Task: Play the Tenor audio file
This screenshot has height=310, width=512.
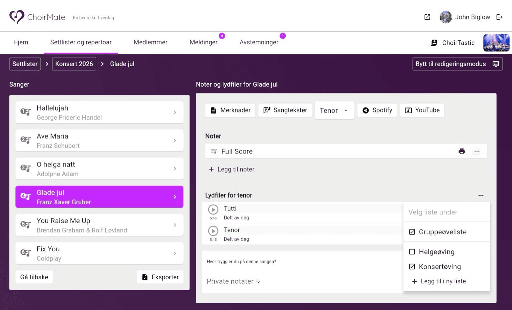Action: coord(213,231)
